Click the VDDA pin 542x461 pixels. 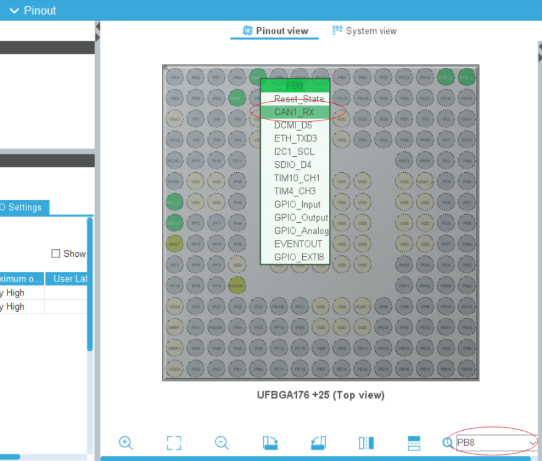click(174, 369)
